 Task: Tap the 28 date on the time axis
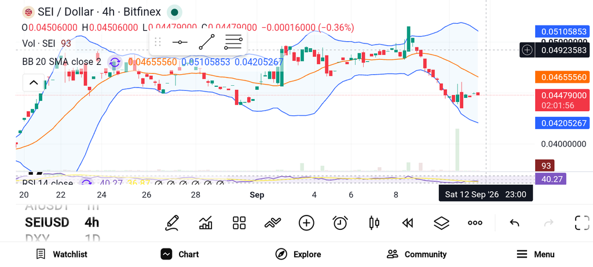click(x=196, y=195)
